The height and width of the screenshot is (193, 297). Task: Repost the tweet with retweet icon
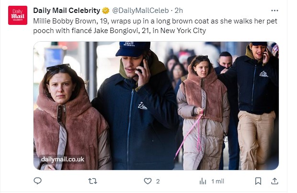coord(93,181)
